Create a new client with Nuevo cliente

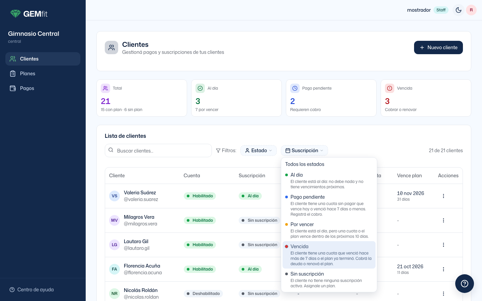click(438, 47)
